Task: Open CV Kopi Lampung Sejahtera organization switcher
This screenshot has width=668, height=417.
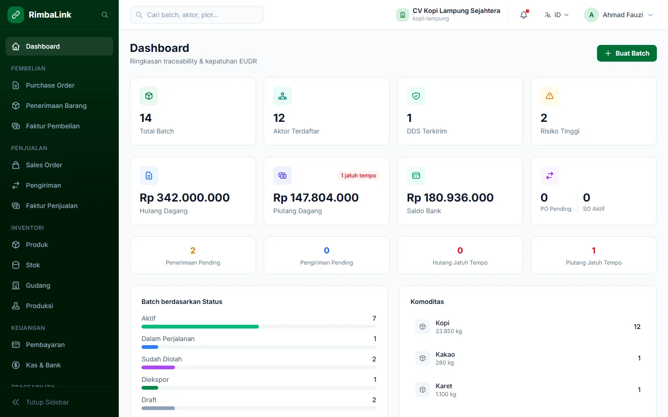Action: coord(448,15)
